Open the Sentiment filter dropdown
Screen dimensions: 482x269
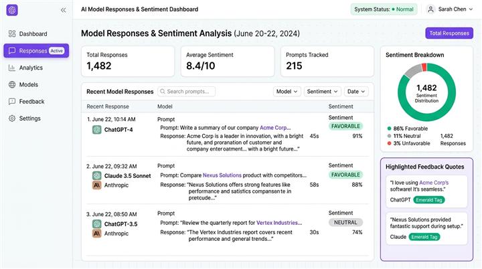[322, 92]
